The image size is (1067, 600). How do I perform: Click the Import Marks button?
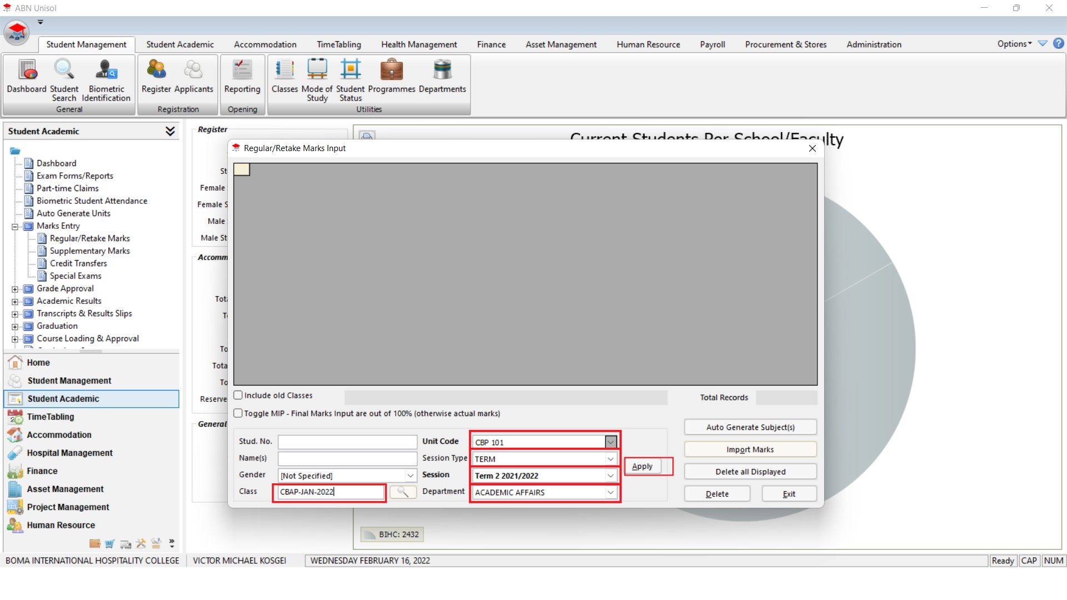tap(750, 449)
